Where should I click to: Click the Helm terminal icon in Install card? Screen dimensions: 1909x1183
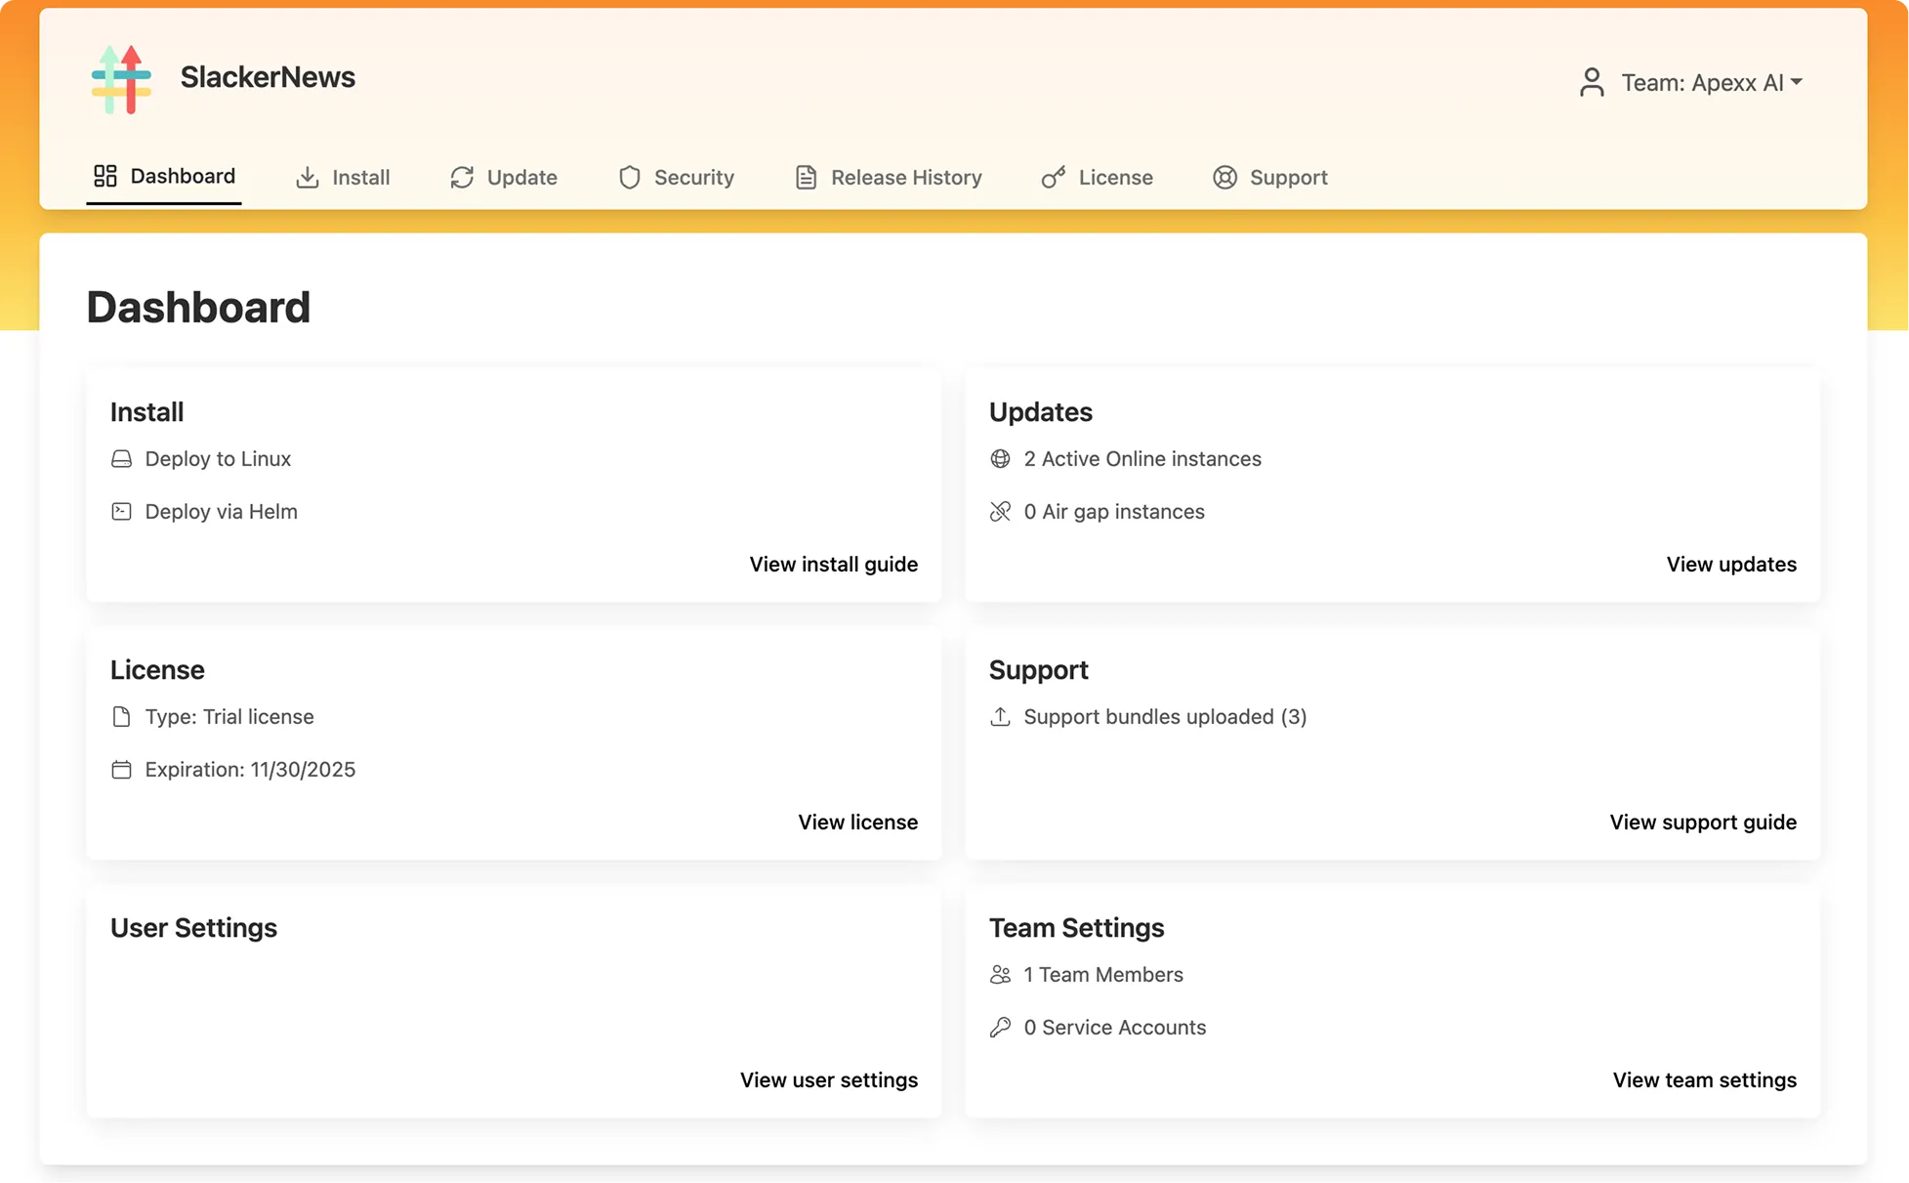pyautogui.click(x=121, y=511)
